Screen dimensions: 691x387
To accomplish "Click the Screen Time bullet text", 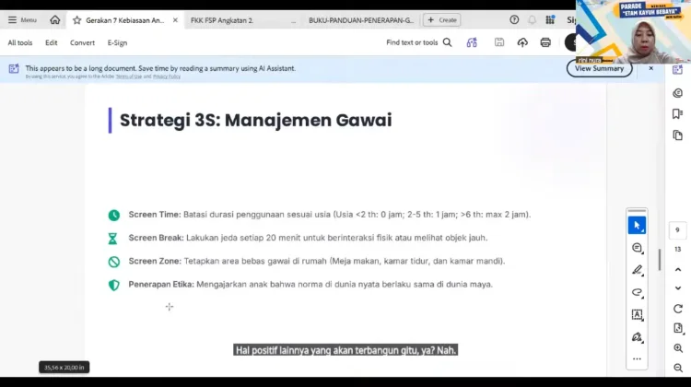I will (330, 215).
